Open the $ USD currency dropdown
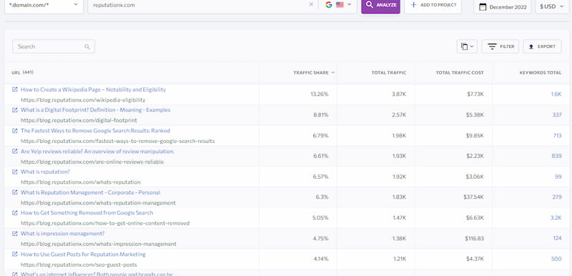572x276 pixels. pyautogui.click(x=552, y=6)
